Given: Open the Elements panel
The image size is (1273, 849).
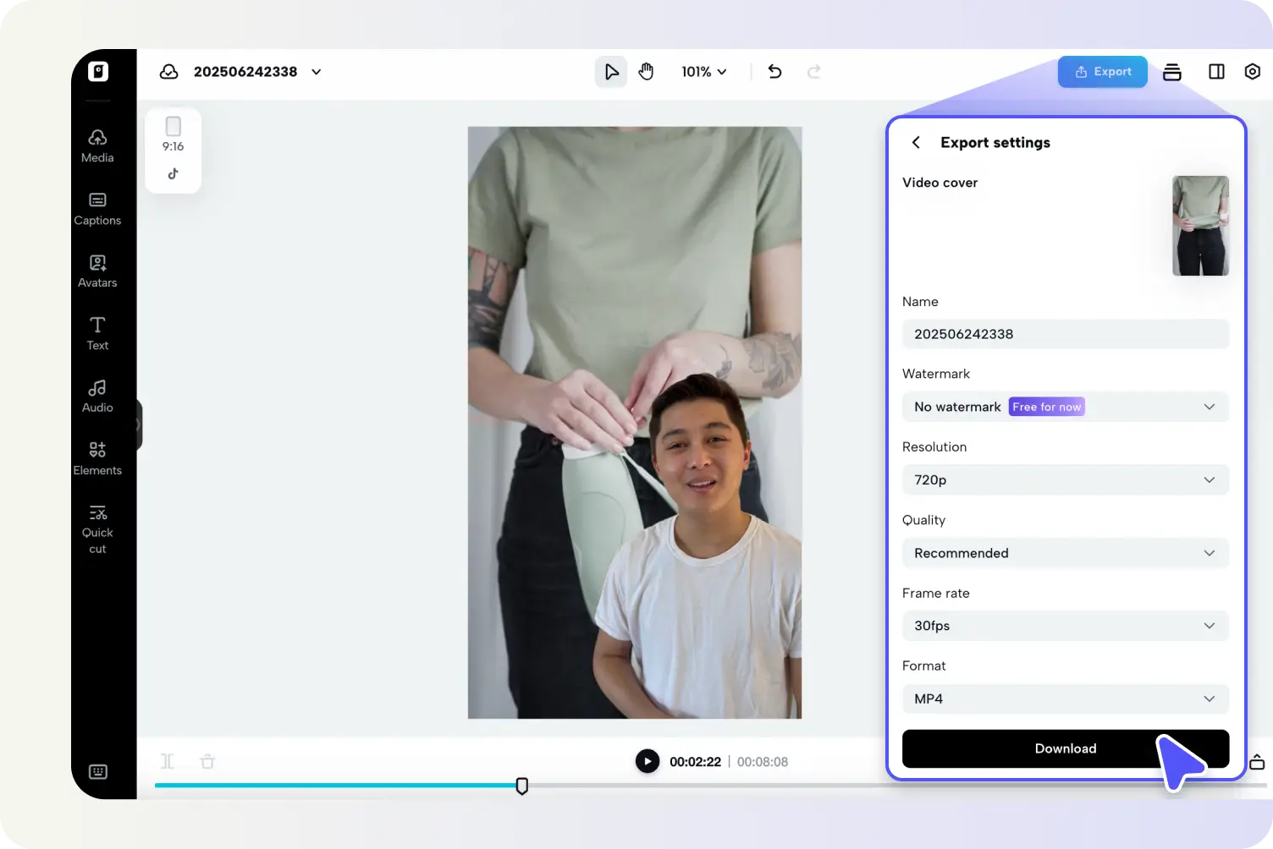Looking at the screenshot, I should tap(96, 457).
